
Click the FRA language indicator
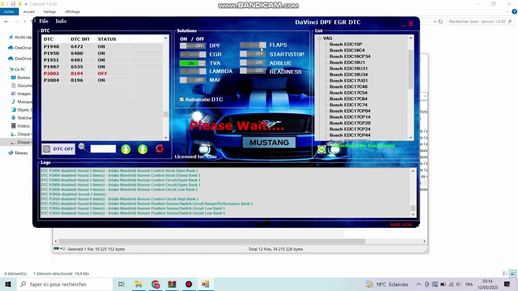469,284
